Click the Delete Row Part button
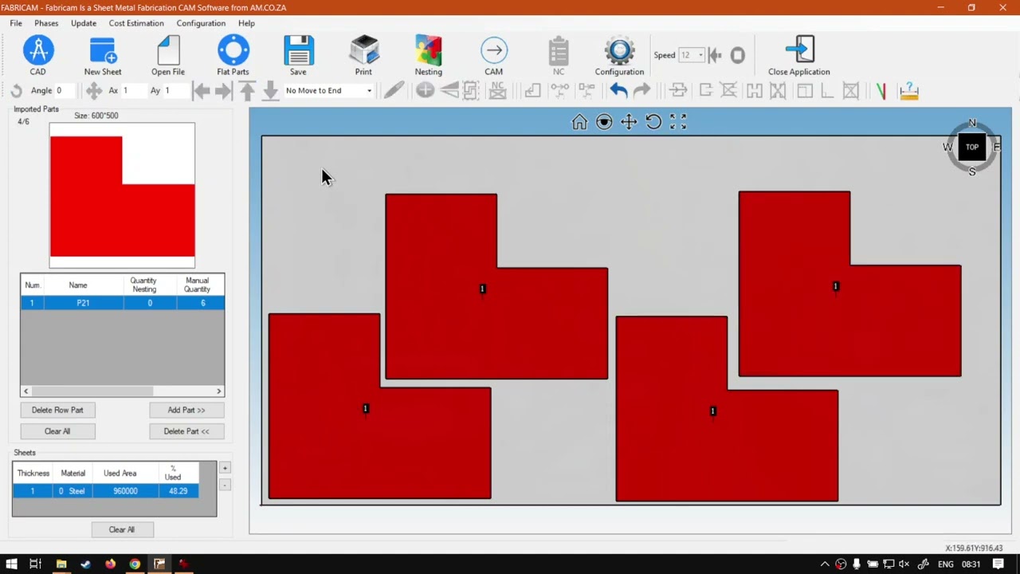Image resolution: width=1020 pixels, height=574 pixels. click(57, 410)
